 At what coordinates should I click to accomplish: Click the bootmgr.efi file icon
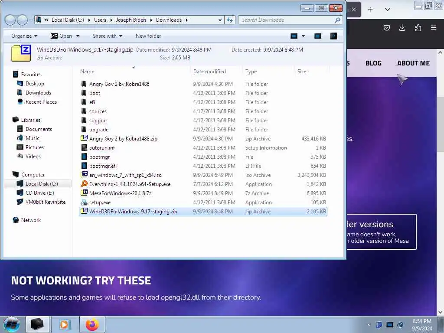[84, 166]
